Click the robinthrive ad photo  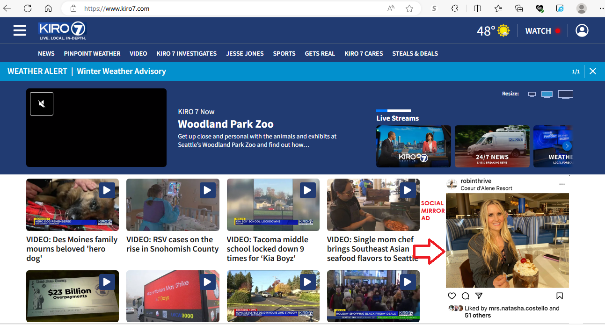(x=507, y=240)
